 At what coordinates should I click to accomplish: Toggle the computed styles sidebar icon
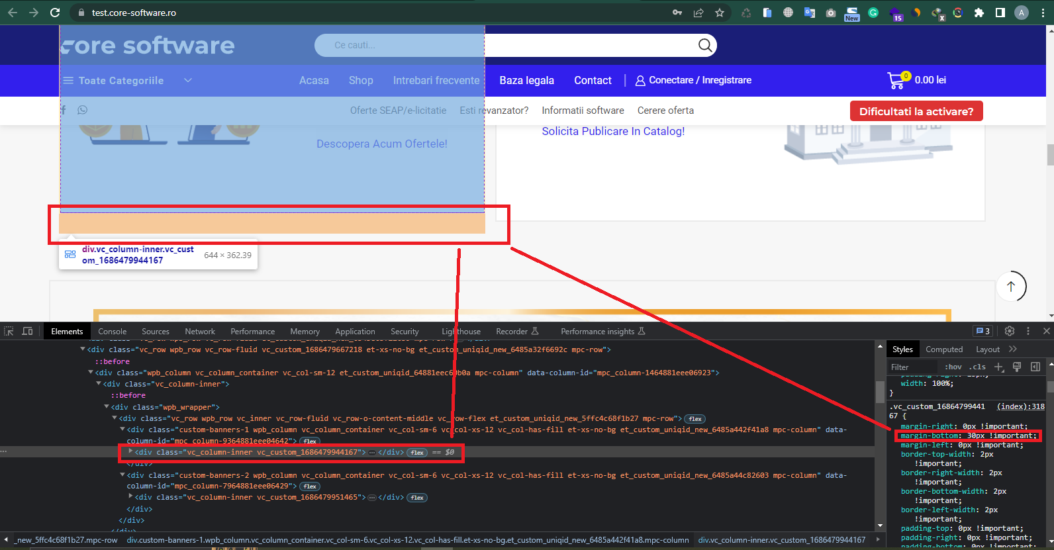1035,367
